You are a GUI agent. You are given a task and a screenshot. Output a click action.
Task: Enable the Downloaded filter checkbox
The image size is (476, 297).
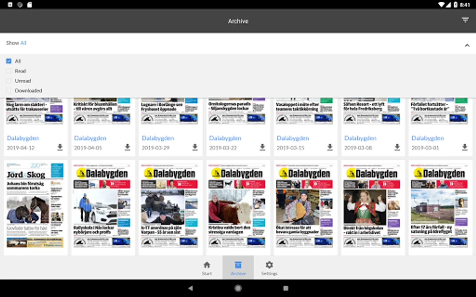tap(9, 90)
